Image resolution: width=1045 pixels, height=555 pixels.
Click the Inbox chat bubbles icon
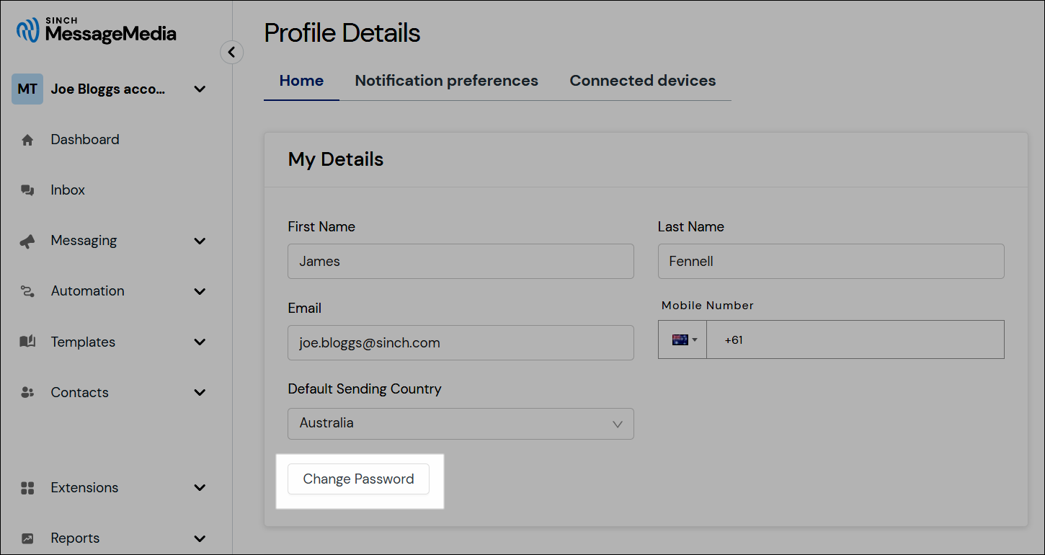(27, 191)
